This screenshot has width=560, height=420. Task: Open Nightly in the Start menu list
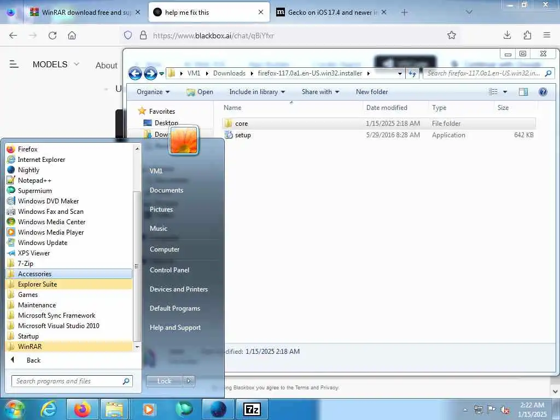click(68, 170)
